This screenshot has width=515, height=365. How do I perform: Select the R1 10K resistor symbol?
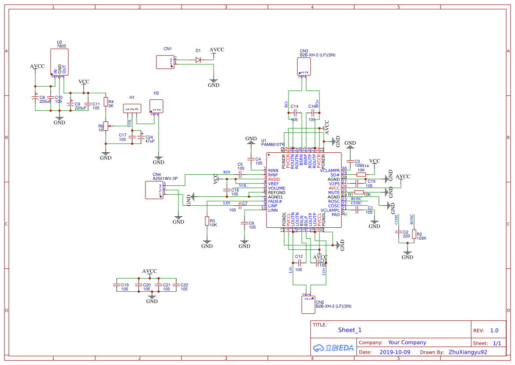coord(359,192)
